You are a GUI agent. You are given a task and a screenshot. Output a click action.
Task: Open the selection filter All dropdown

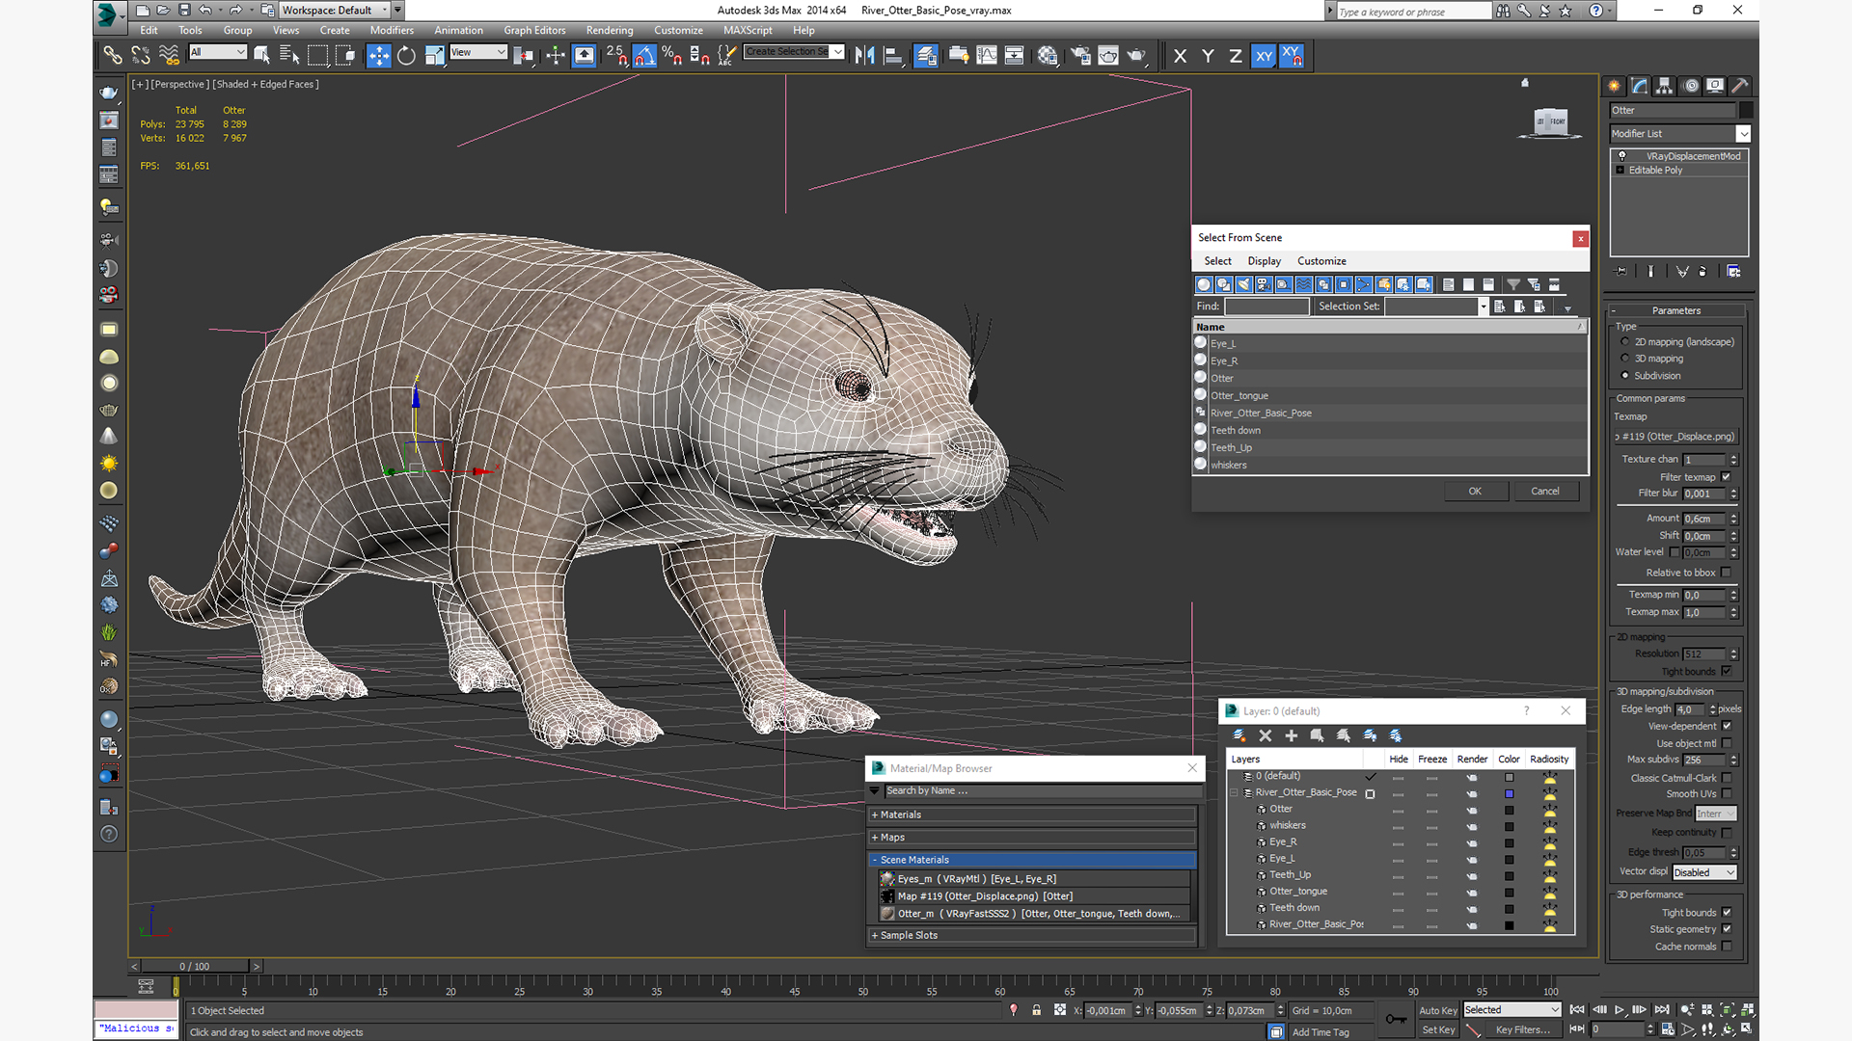(218, 52)
